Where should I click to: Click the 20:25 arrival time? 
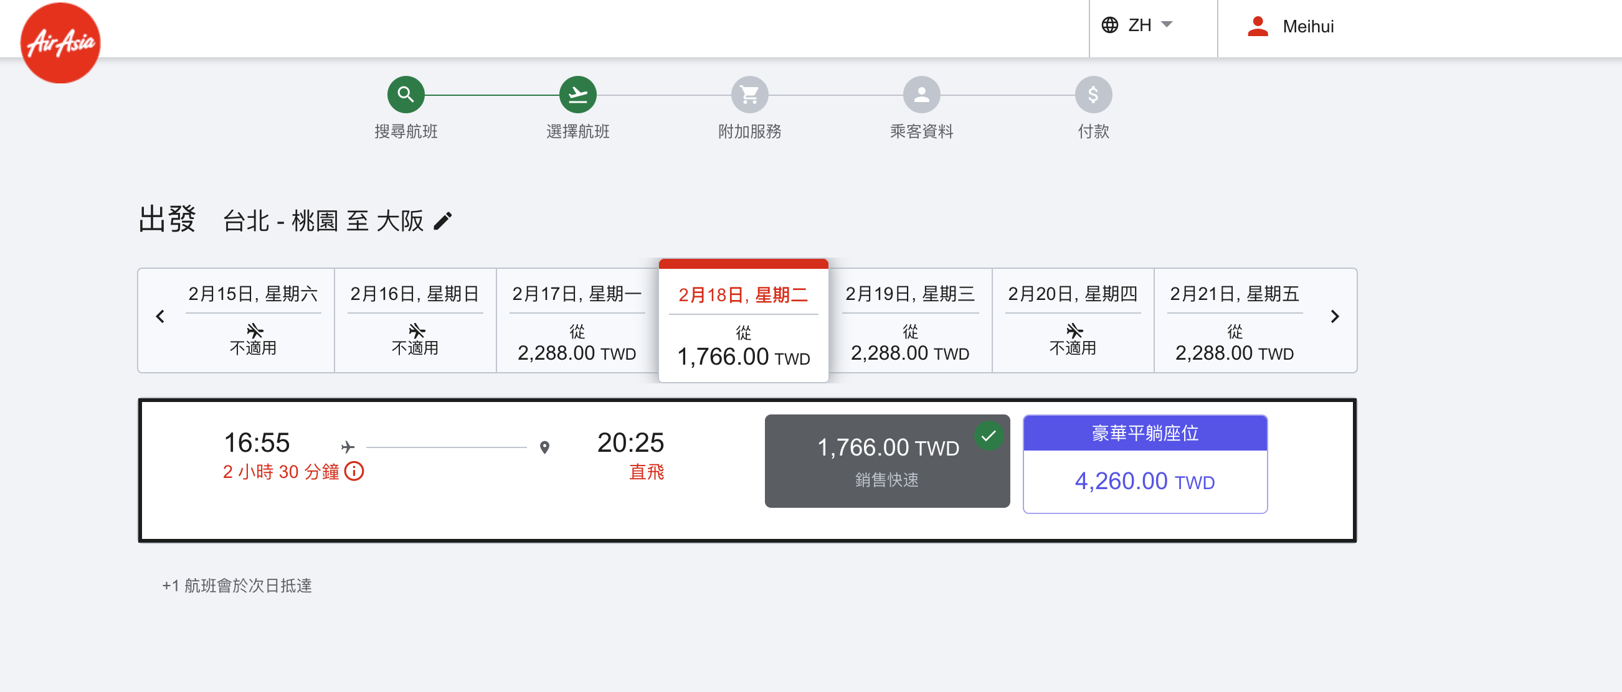coord(630,443)
